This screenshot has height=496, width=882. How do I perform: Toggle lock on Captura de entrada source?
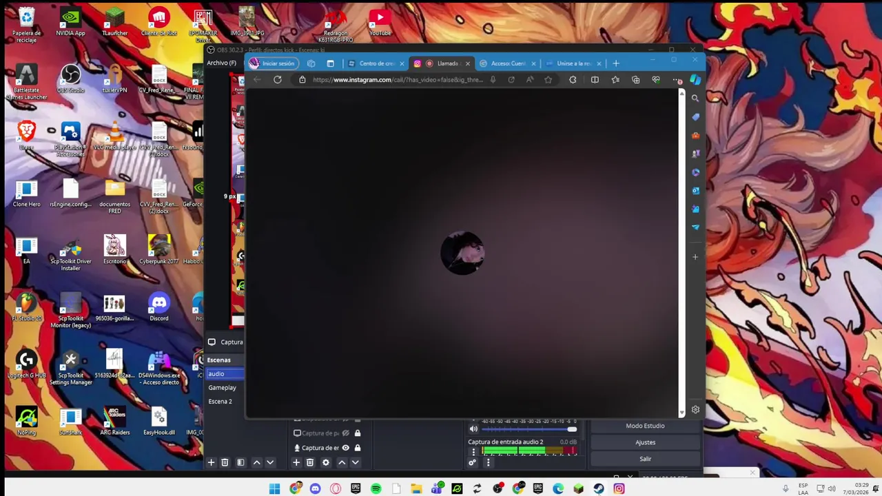pyautogui.click(x=358, y=448)
